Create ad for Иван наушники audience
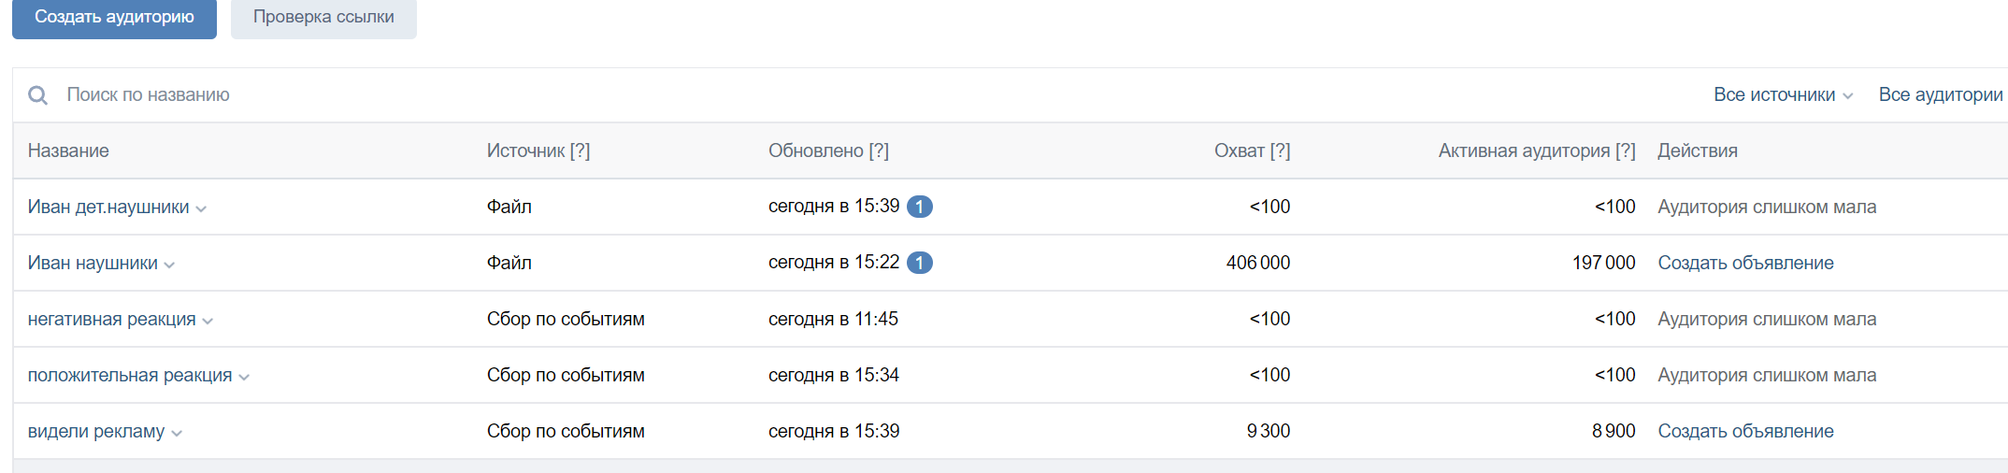 click(1745, 263)
